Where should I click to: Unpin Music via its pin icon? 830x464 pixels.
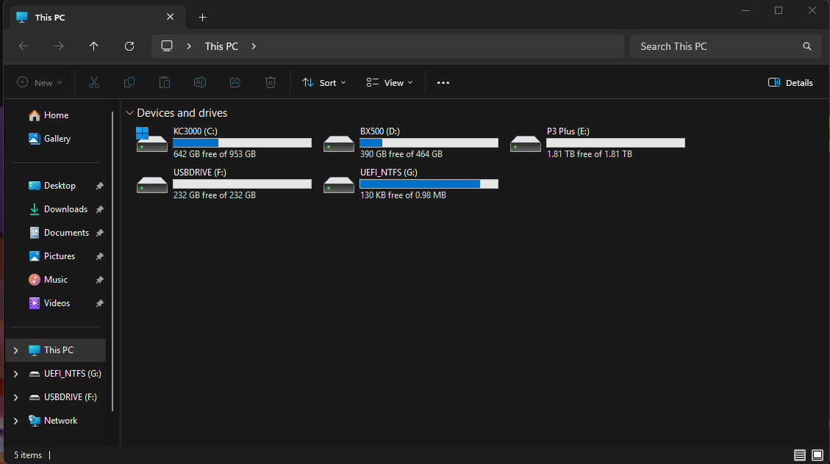point(99,280)
